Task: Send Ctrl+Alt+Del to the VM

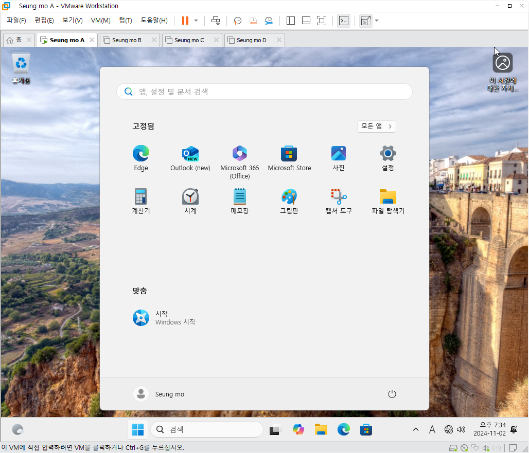Action: pyautogui.click(x=216, y=21)
